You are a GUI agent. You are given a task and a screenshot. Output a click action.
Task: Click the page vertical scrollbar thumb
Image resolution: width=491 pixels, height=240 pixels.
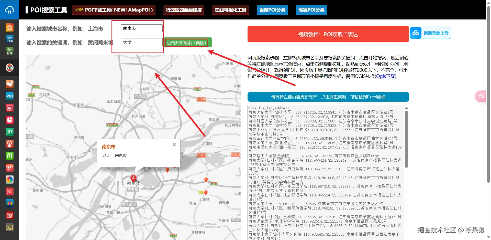click(488, 94)
